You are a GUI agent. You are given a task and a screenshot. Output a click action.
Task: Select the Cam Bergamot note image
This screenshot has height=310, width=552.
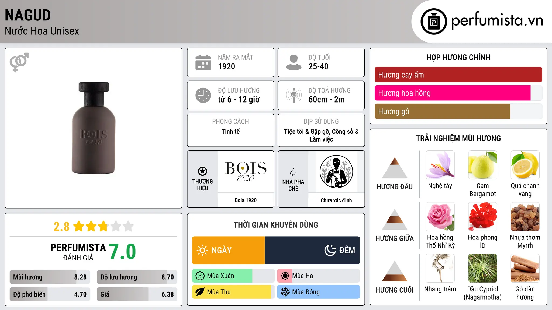[482, 165]
